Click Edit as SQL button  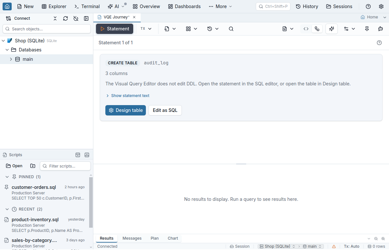pyautogui.click(x=165, y=110)
